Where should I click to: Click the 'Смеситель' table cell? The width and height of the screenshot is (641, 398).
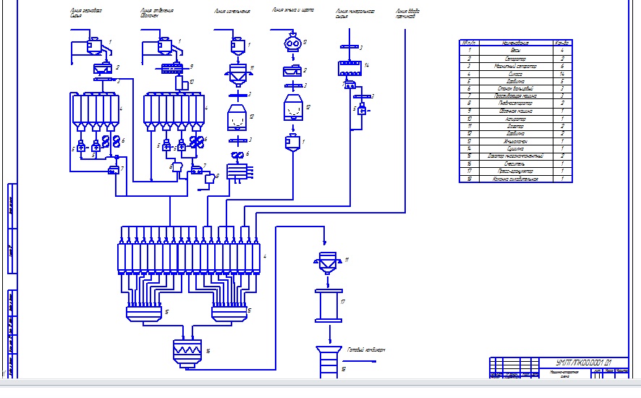point(516,164)
